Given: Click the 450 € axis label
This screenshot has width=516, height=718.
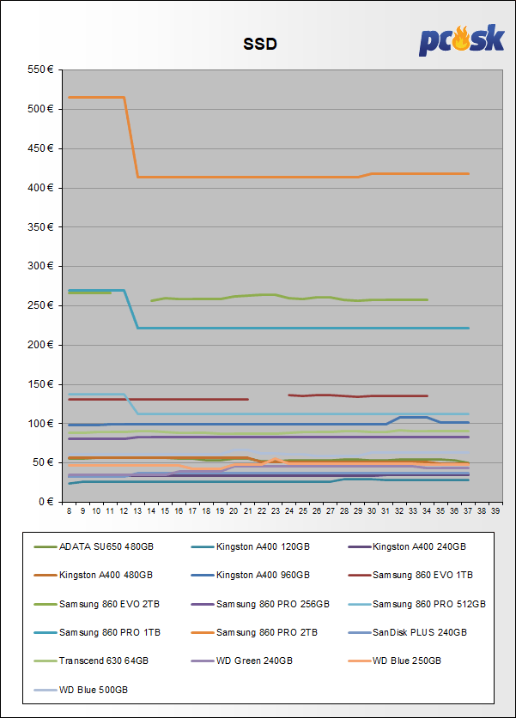Looking at the screenshot, I should click(40, 148).
